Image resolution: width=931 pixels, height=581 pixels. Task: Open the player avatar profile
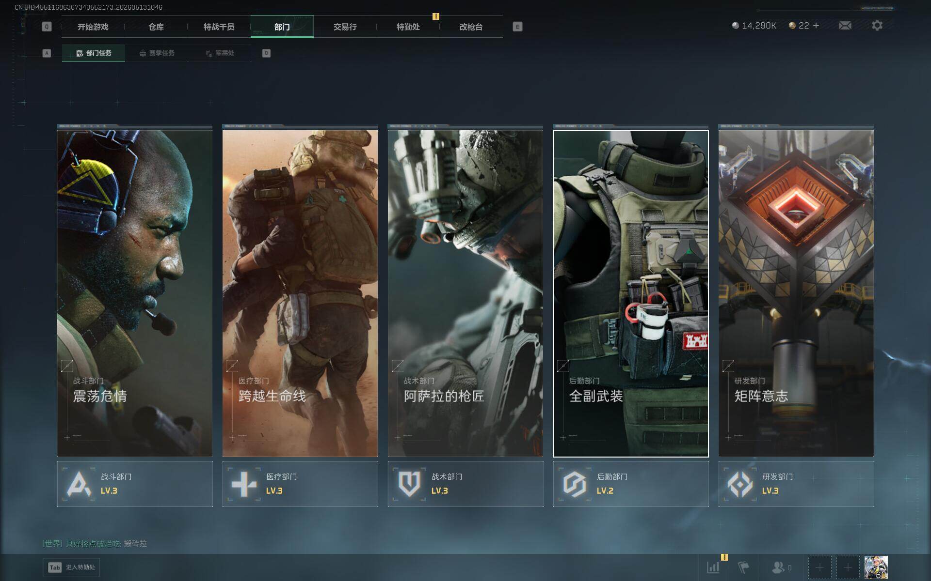876,567
